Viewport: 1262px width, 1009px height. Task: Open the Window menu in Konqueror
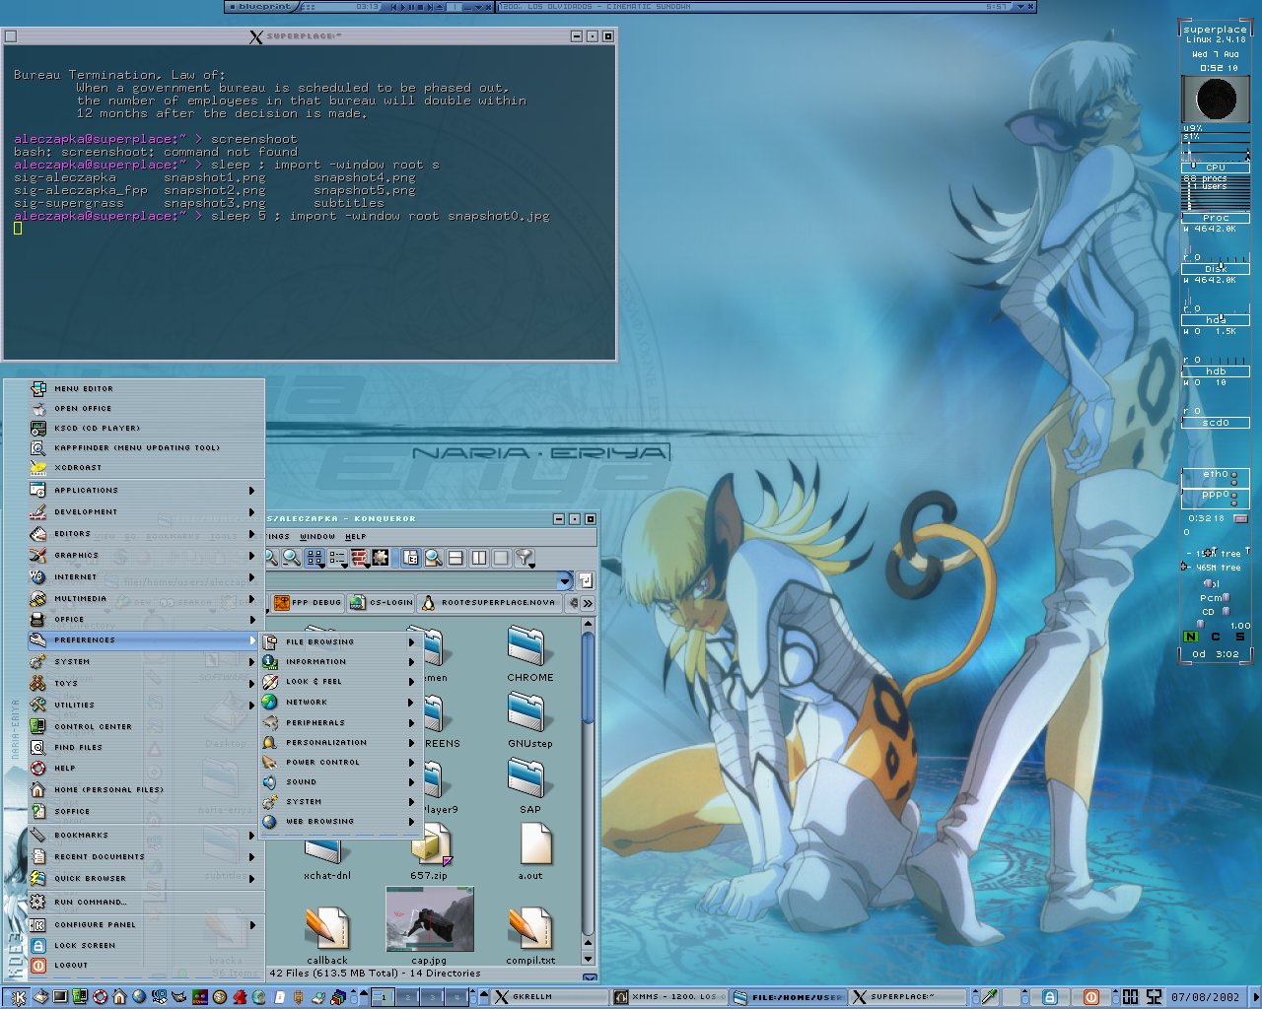[x=317, y=537]
